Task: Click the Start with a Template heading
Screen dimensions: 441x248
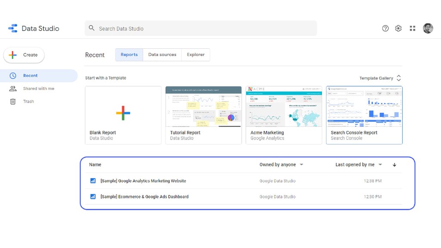Action: [x=106, y=78]
